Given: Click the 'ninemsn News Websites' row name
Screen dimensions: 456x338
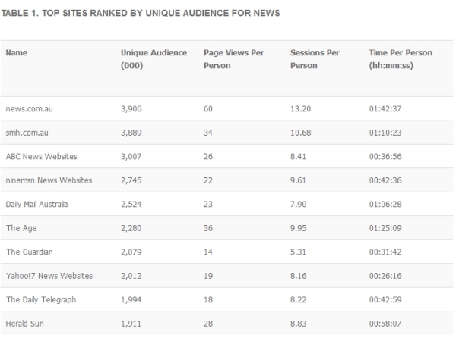Looking at the screenshot, I should click(x=49, y=180).
